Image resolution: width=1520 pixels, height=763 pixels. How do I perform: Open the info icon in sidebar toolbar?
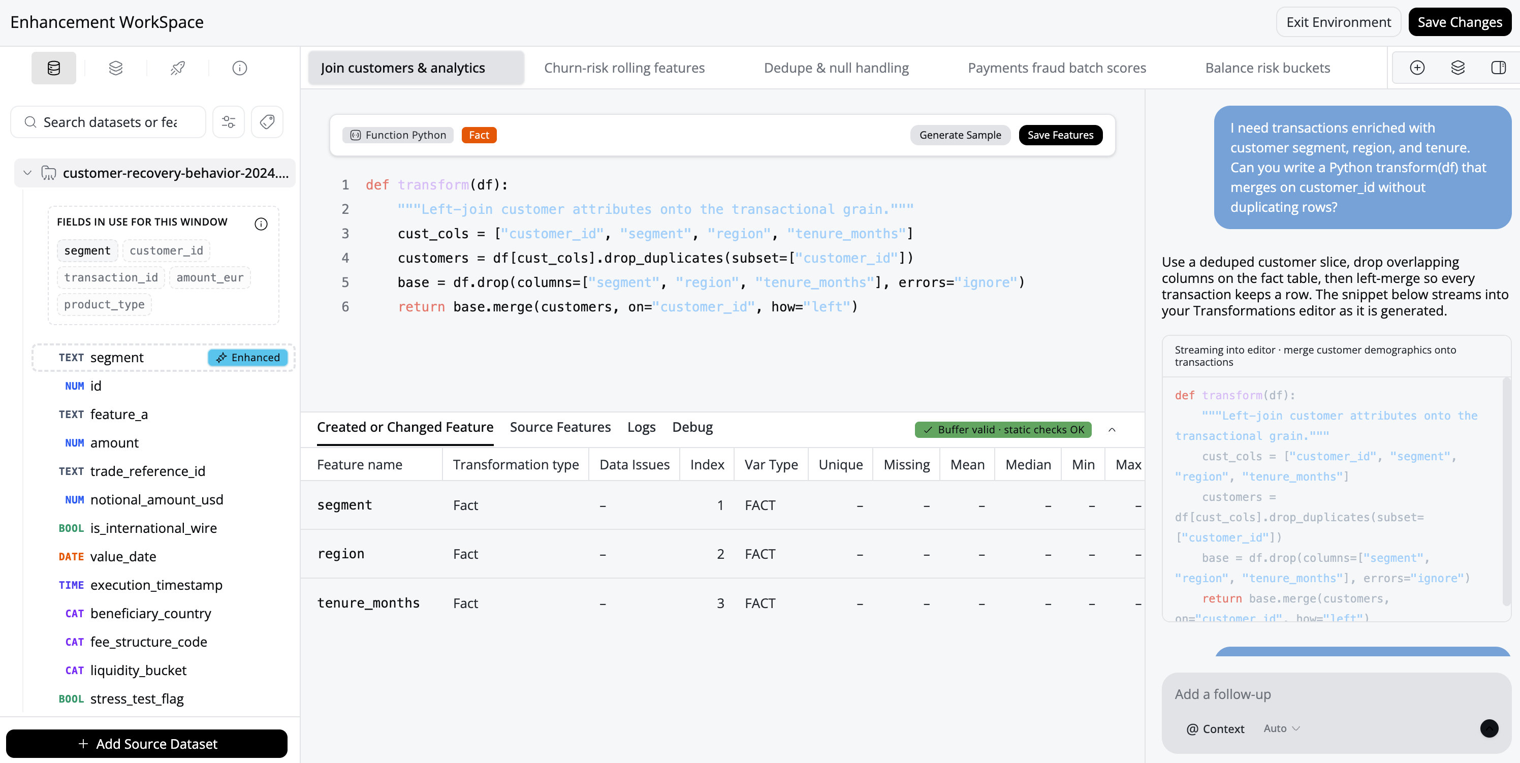tap(240, 68)
